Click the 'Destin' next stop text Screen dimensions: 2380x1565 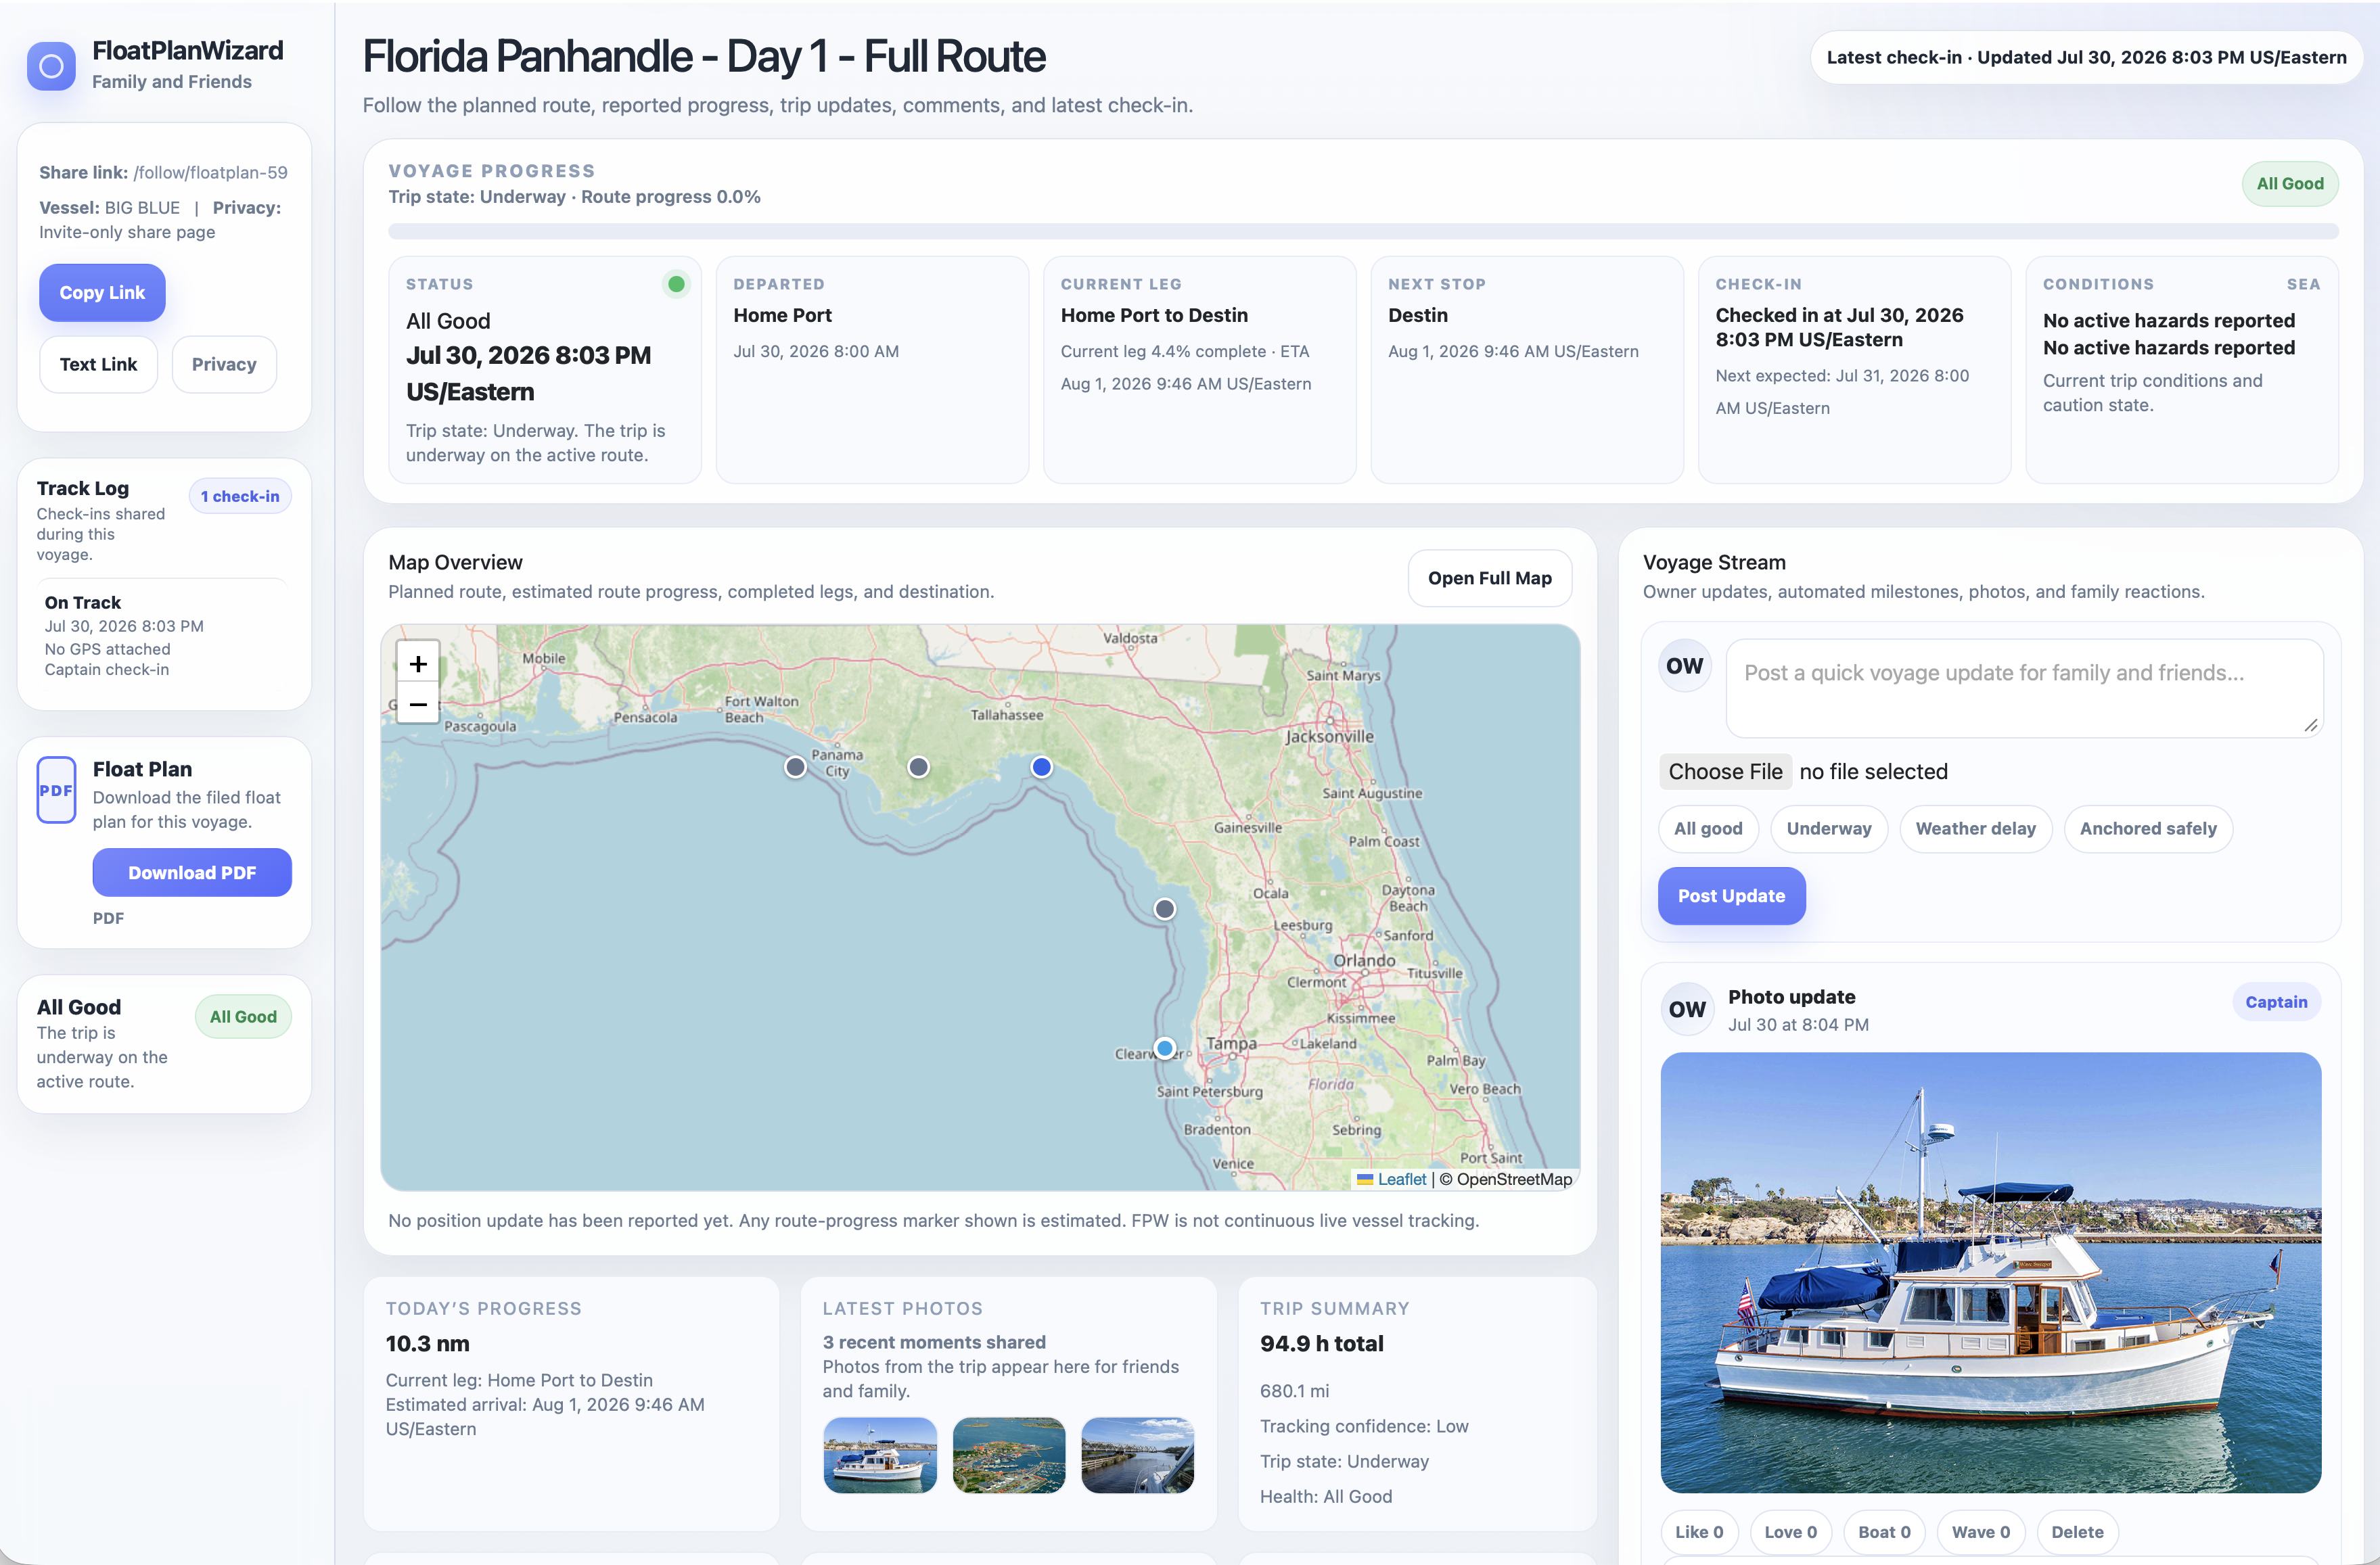point(1417,315)
